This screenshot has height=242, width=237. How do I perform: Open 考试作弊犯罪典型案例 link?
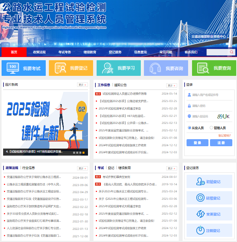pos(116,177)
